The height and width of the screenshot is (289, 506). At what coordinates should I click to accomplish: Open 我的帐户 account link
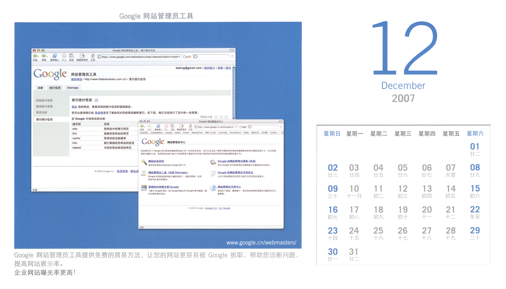pos(210,68)
